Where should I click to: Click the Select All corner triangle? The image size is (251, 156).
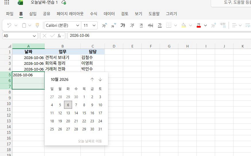(x=9, y=46)
